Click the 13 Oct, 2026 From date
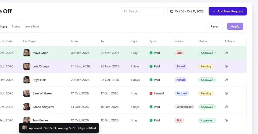The width and height of the screenshot is (258, 134). pyautogui.click(x=80, y=107)
